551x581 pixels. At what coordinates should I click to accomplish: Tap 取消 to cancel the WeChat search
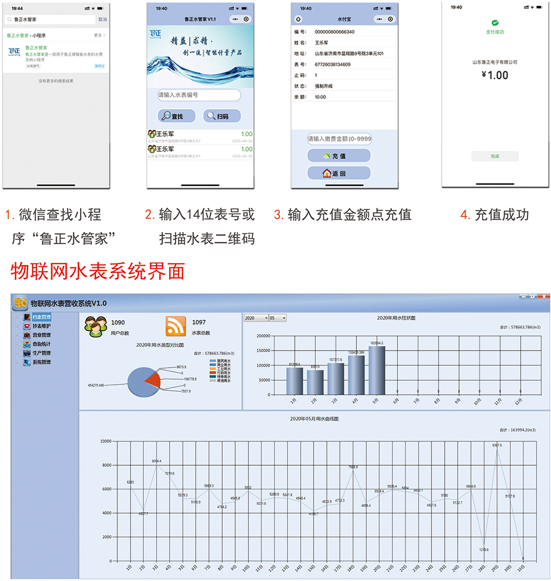point(102,20)
